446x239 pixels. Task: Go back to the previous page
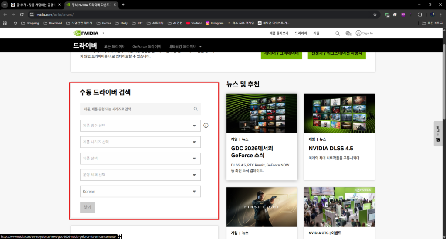[x=5, y=14]
